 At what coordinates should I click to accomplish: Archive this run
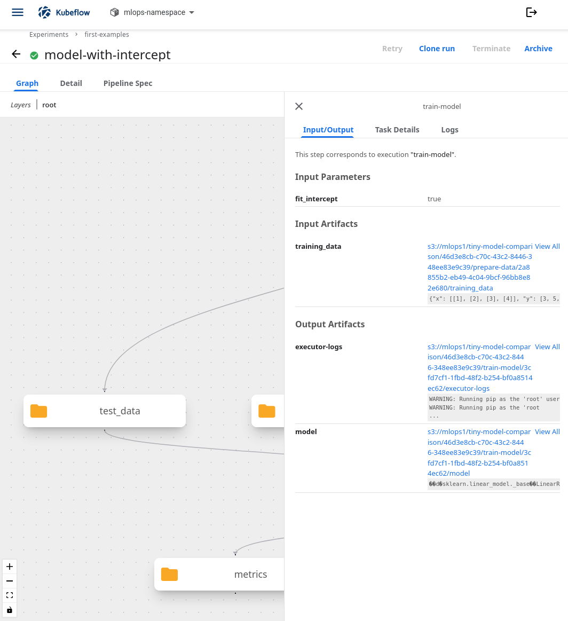click(x=538, y=48)
